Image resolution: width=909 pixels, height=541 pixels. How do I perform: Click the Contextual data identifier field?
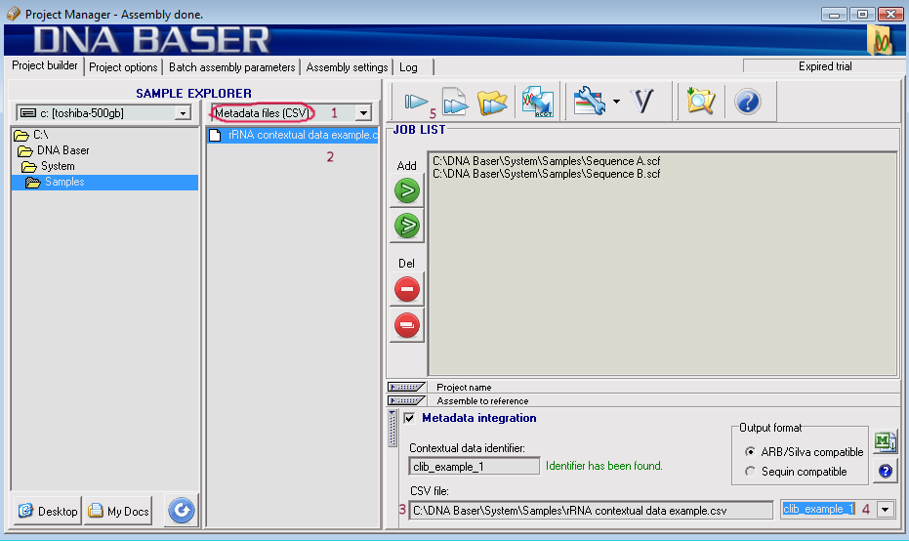475,466
